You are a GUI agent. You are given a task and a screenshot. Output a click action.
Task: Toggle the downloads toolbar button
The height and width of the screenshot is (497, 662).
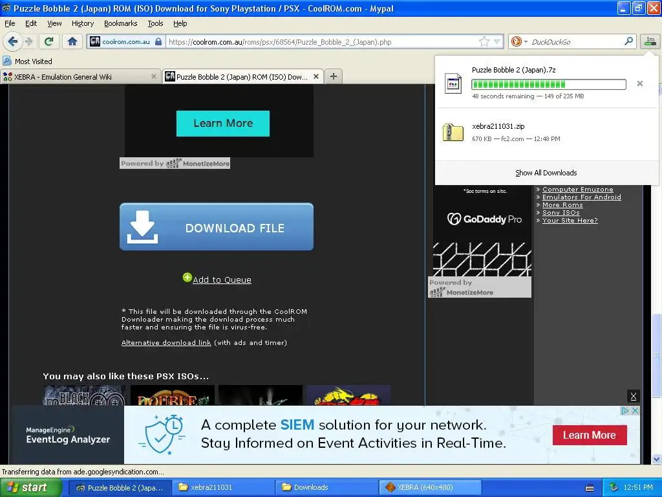coord(650,41)
